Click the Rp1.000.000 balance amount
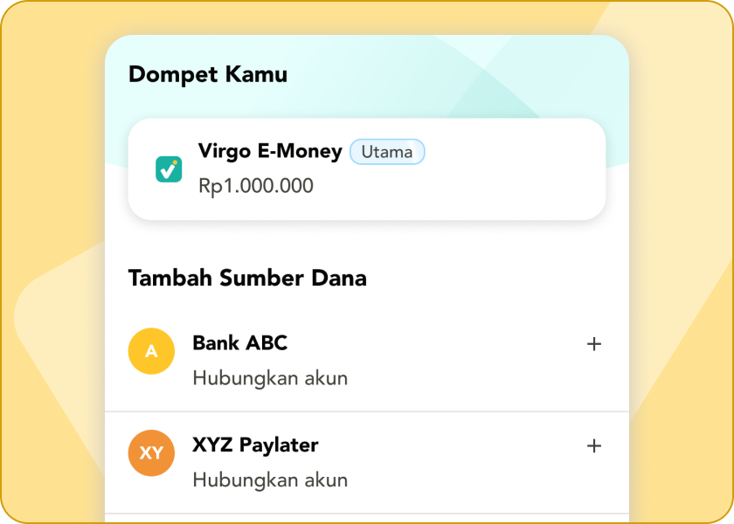Screen dimensions: 734x524 click(x=256, y=186)
